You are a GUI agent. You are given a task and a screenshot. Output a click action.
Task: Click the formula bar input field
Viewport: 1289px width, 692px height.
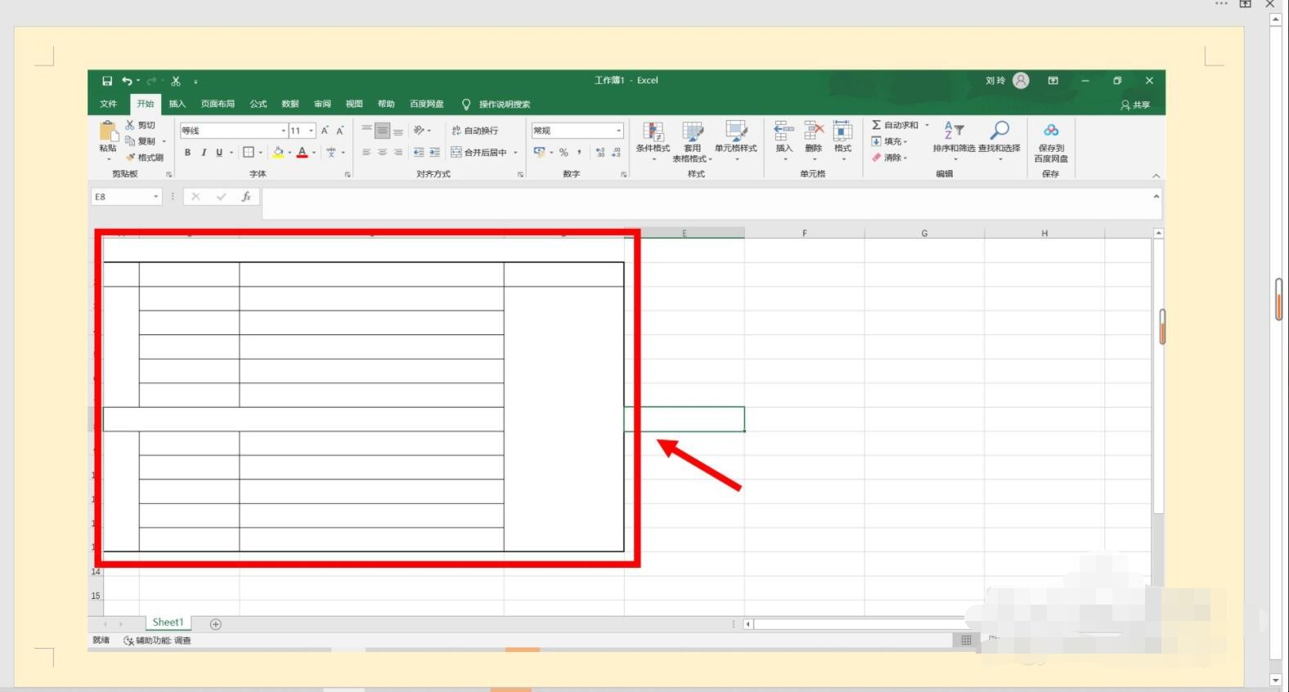(707, 203)
